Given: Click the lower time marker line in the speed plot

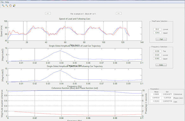Looking at the screenshot, I should [23, 31].
